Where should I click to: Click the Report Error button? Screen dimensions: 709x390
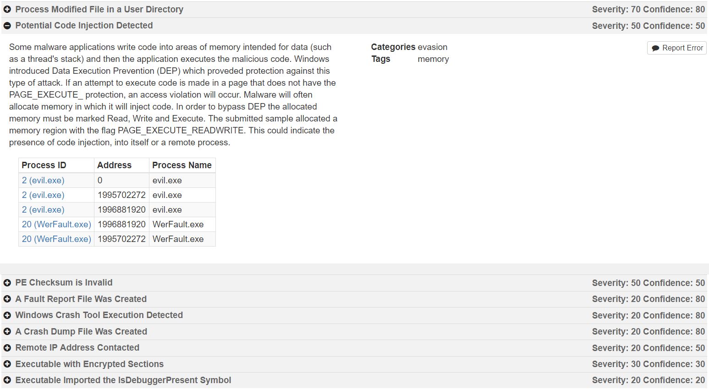676,48
